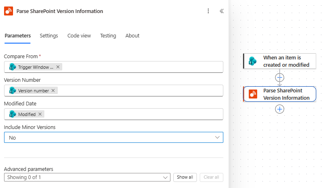Select the 'When an item is created or modified' card
This screenshot has height=188, width=323.
click(x=279, y=61)
